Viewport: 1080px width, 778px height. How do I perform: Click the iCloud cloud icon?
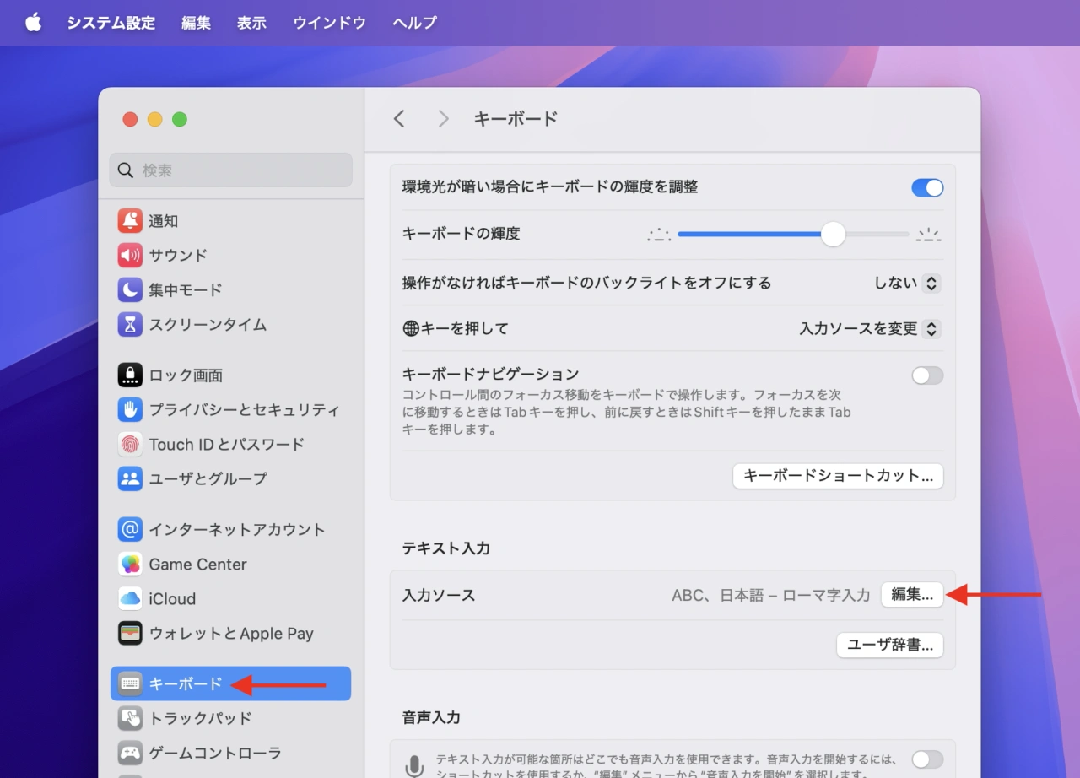click(130, 599)
